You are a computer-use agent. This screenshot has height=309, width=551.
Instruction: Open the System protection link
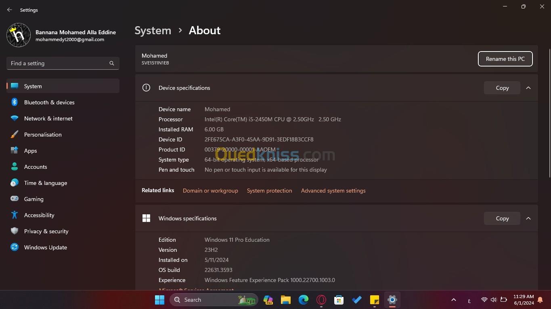coord(269,191)
